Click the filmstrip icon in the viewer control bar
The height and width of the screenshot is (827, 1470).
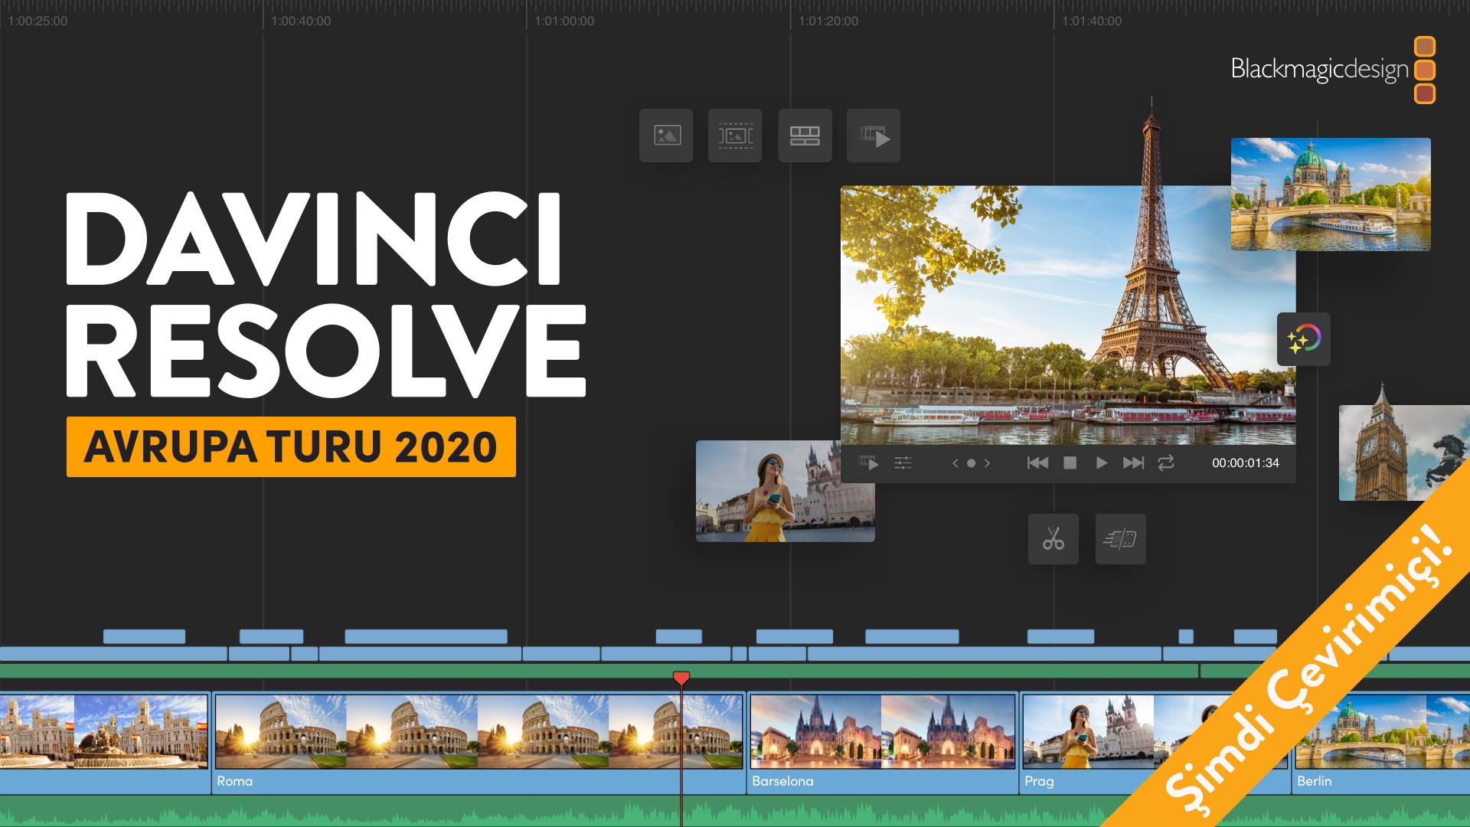pos(868,463)
